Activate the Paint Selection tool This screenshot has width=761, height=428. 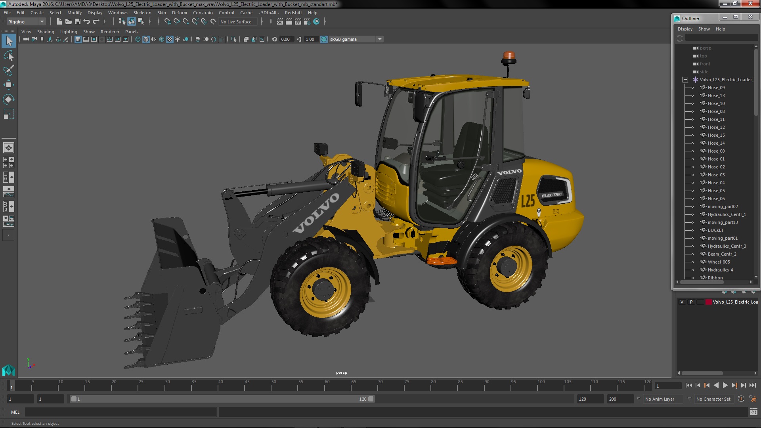point(9,70)
